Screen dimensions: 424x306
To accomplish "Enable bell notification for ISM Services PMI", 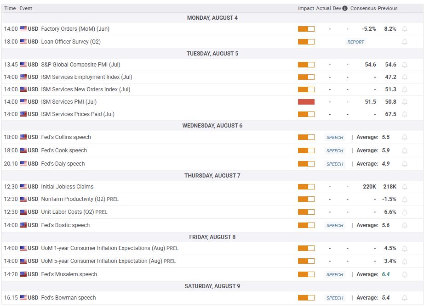I will (405, 102).
